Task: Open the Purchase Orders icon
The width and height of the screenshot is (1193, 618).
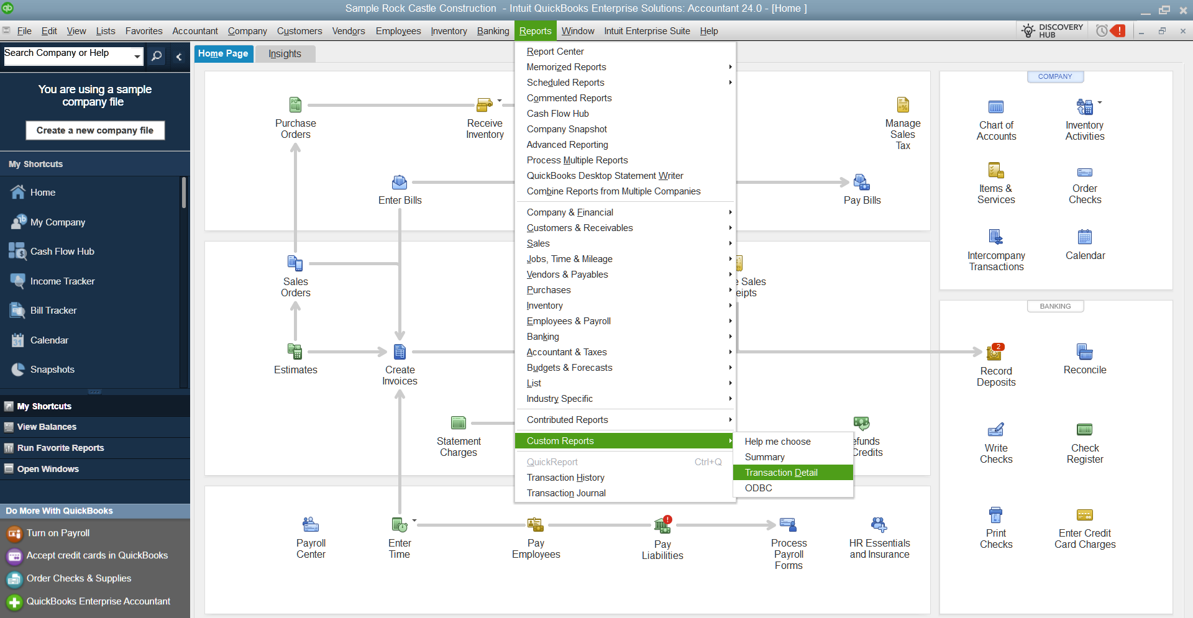Action: pyautogui.click(x=295, y=104)
